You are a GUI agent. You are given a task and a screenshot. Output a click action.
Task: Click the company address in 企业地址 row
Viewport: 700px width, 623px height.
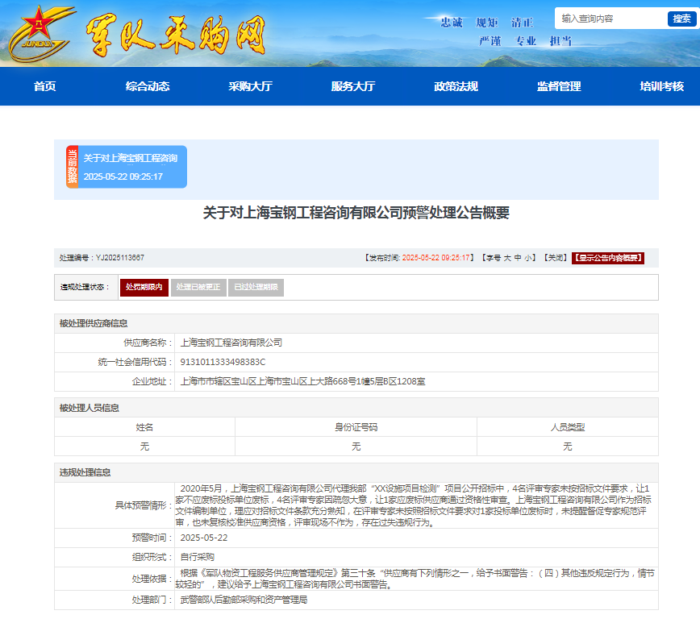click(302, 381)
